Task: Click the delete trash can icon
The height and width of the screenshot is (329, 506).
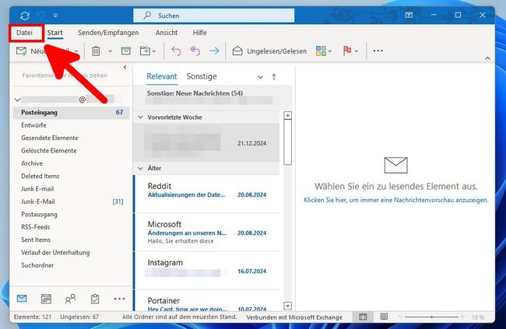Action: (x=96, y=51)
